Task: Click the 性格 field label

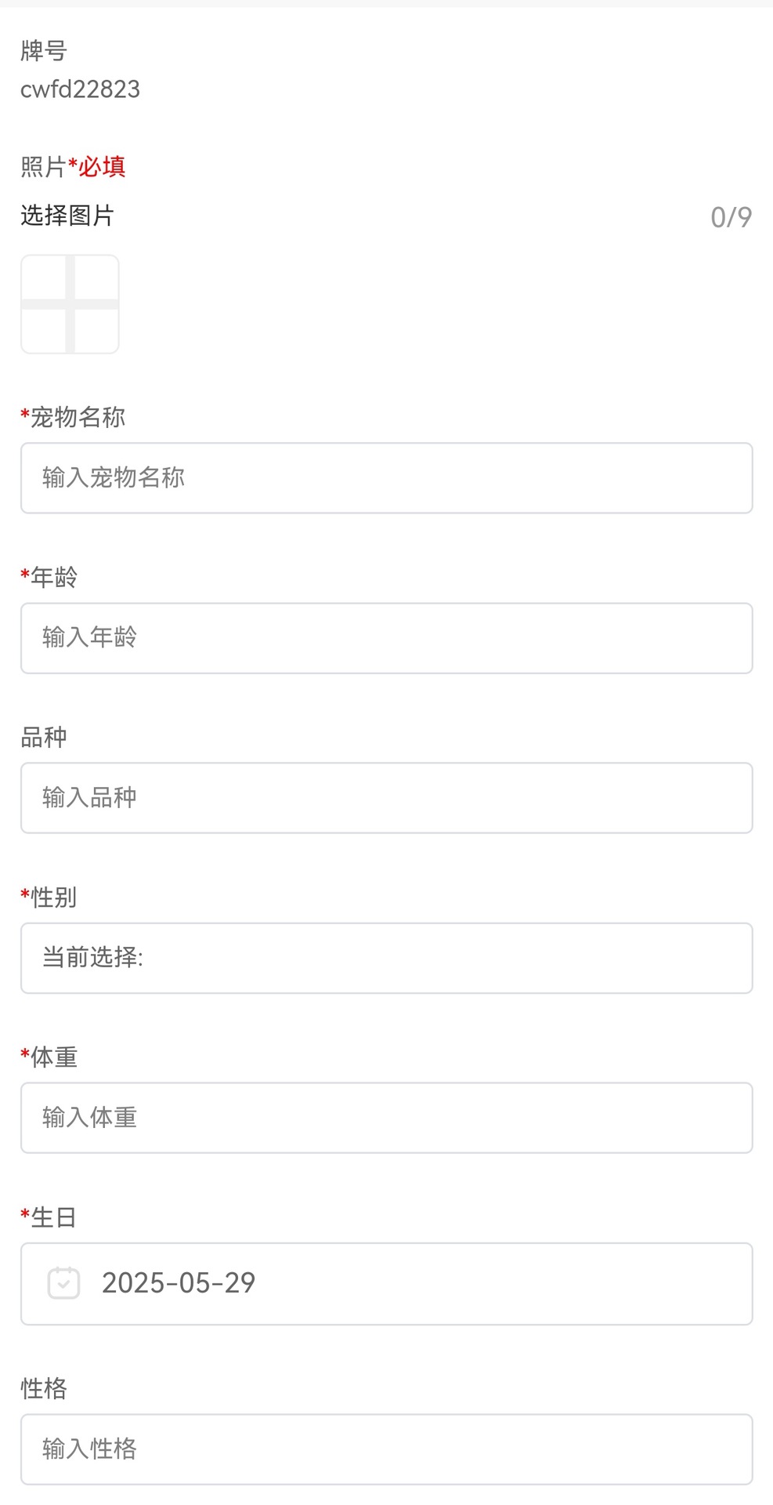Action: tap(44, 1389)
